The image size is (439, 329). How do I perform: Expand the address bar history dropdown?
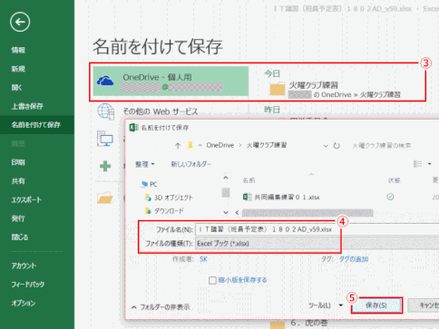(326, 146)
